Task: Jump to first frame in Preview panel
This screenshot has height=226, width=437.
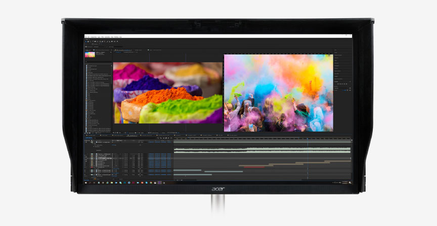Action: [x=338, y=84]
